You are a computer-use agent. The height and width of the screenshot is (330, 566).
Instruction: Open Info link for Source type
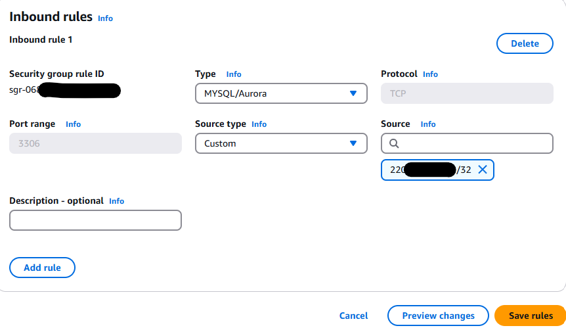pos(259,124)
